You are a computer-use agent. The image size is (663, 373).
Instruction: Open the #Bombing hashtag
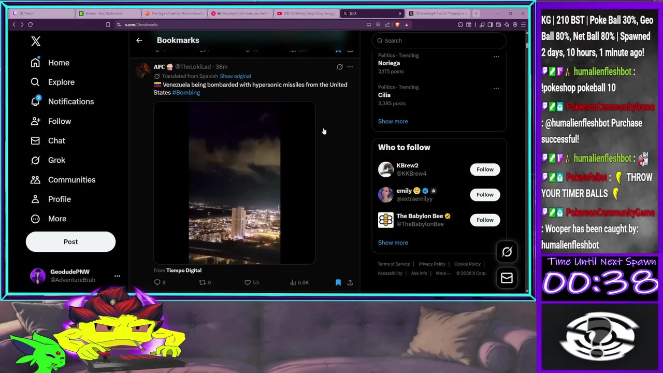click(186, 93)
